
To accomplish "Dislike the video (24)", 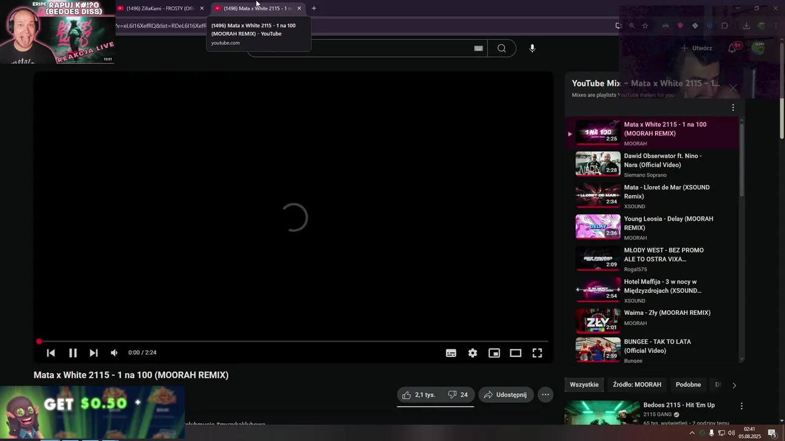I will coord(458,395).
